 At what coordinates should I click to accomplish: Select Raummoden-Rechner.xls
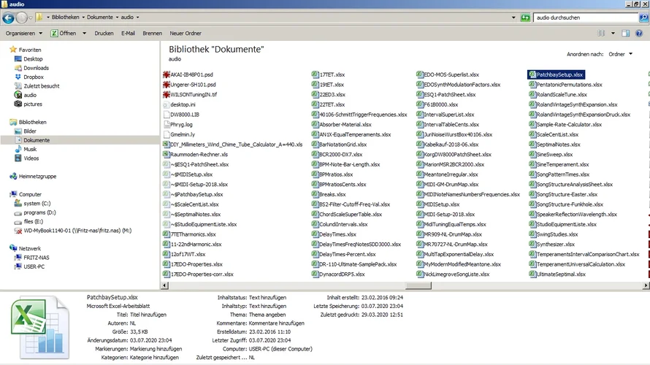(195, 155)
